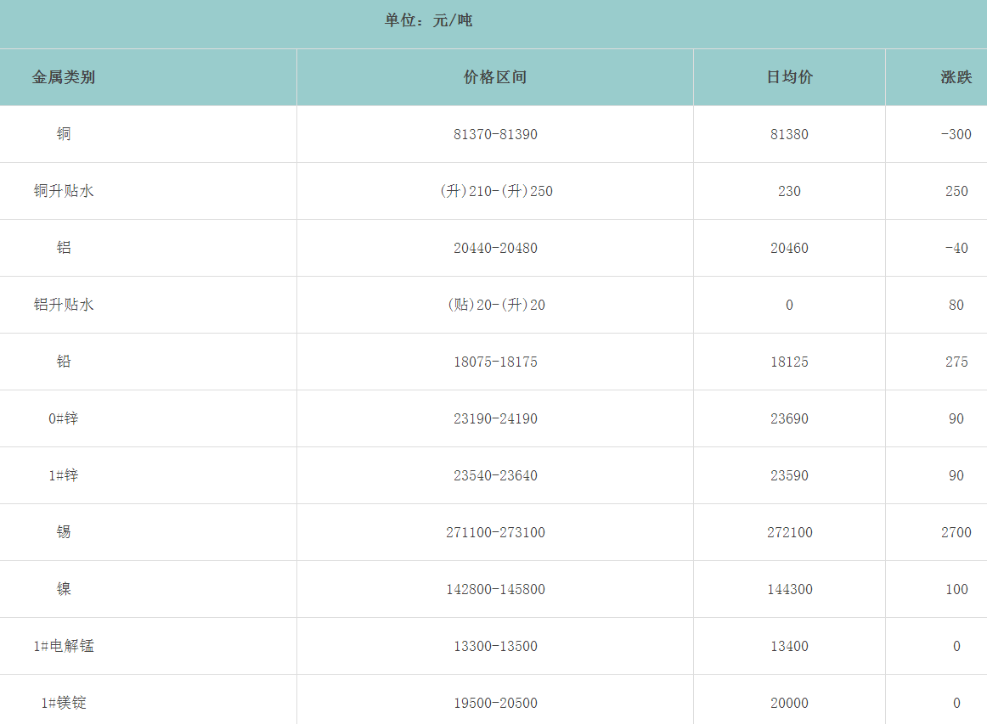Click the 铝 metal name cell
Image resolution: width=987 pixels, height=724 pixels.
point(64,248)
